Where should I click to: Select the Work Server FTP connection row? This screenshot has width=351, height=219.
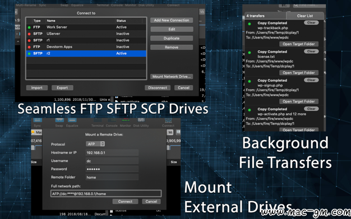(x=86, y=27)
